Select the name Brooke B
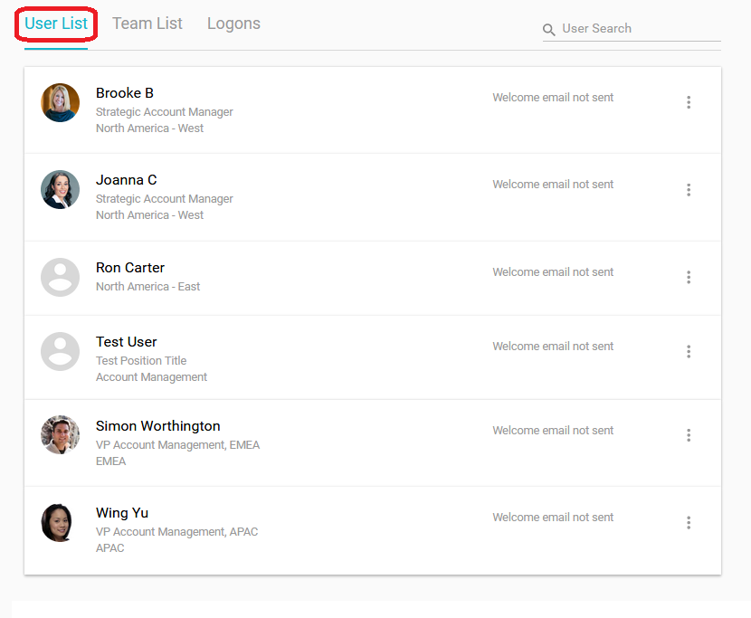 (x=125, y=93)
